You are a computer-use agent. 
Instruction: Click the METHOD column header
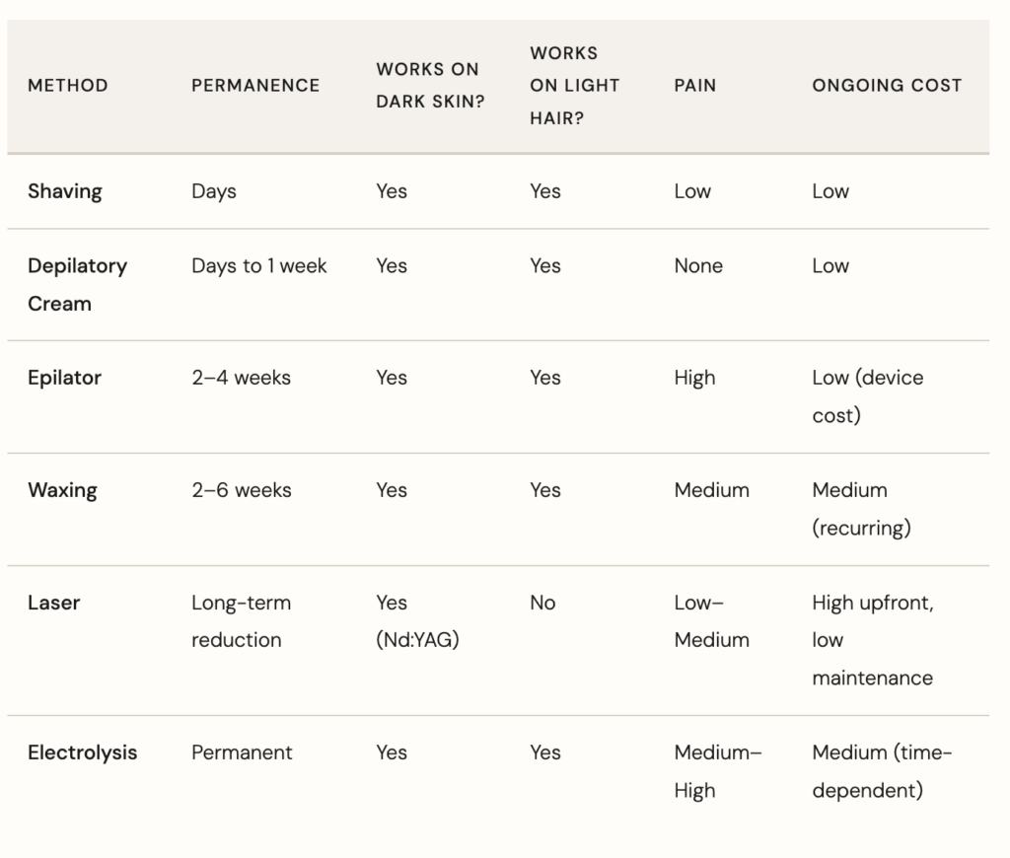68,86
